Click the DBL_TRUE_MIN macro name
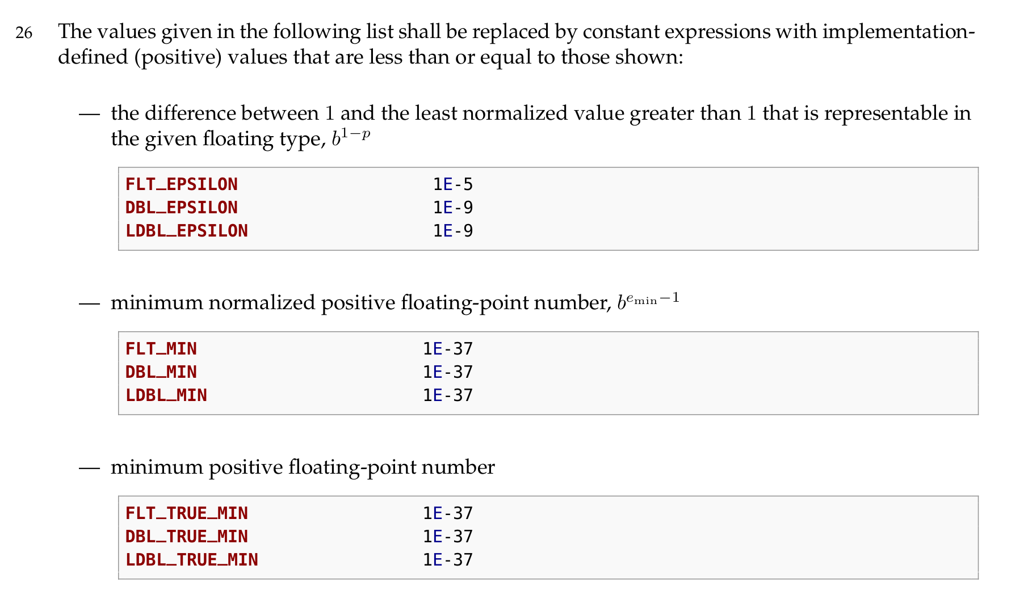 (x=187, y=537)
